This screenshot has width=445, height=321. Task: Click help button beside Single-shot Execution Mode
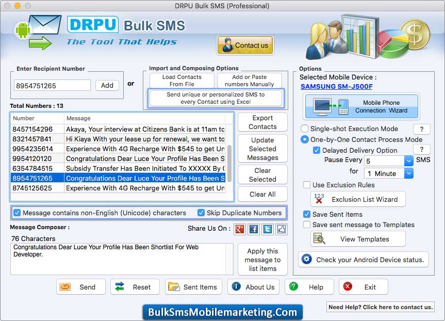(422, 129)
